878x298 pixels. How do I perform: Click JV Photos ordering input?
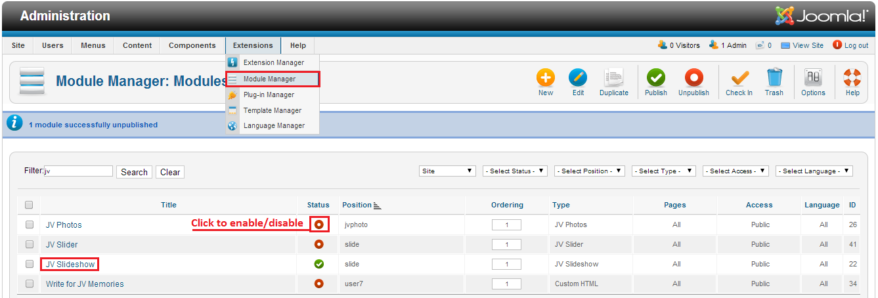506,224
